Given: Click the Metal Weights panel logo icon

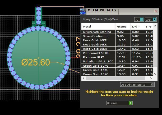Looking at the screenshot, I should (x=83, y=11).
